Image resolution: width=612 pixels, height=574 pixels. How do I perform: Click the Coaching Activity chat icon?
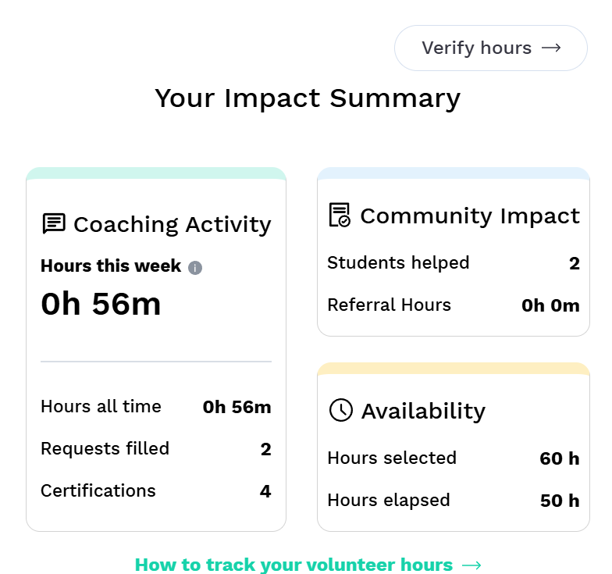(53, 224)
